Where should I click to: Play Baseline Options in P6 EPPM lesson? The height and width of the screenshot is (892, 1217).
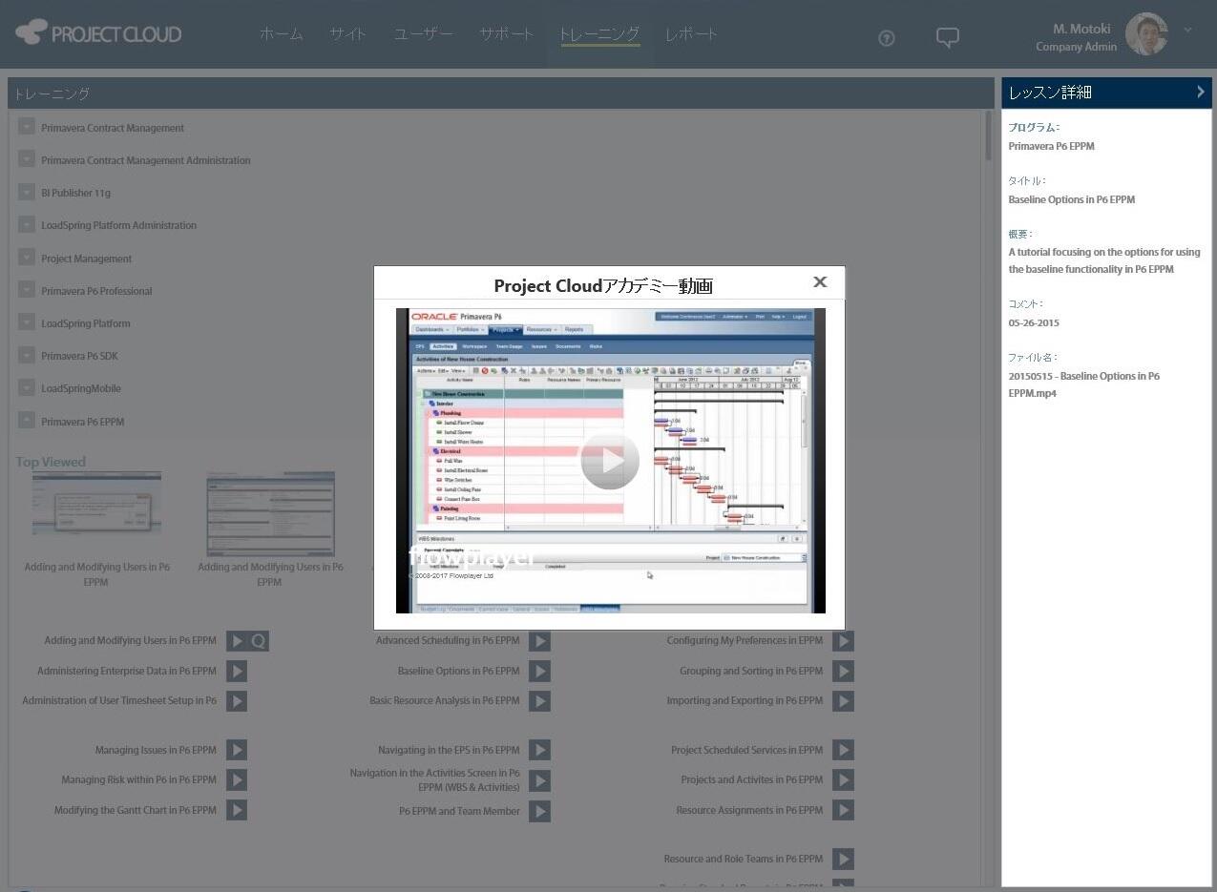pos(540,672)
